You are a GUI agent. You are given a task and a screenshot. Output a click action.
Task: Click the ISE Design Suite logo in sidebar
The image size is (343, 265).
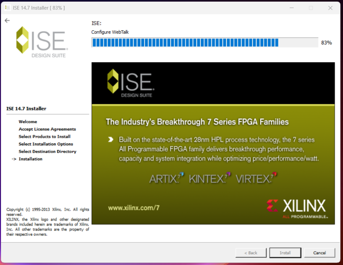point(42,42)
